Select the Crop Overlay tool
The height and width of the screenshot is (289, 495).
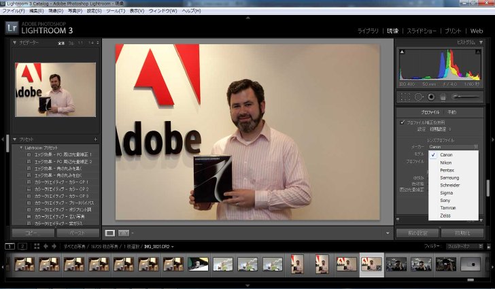tap(405, 97)
